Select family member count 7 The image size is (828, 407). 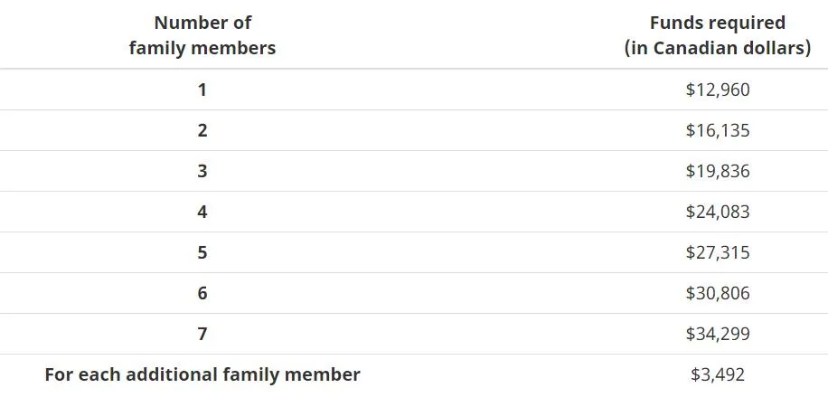[202, 334]
